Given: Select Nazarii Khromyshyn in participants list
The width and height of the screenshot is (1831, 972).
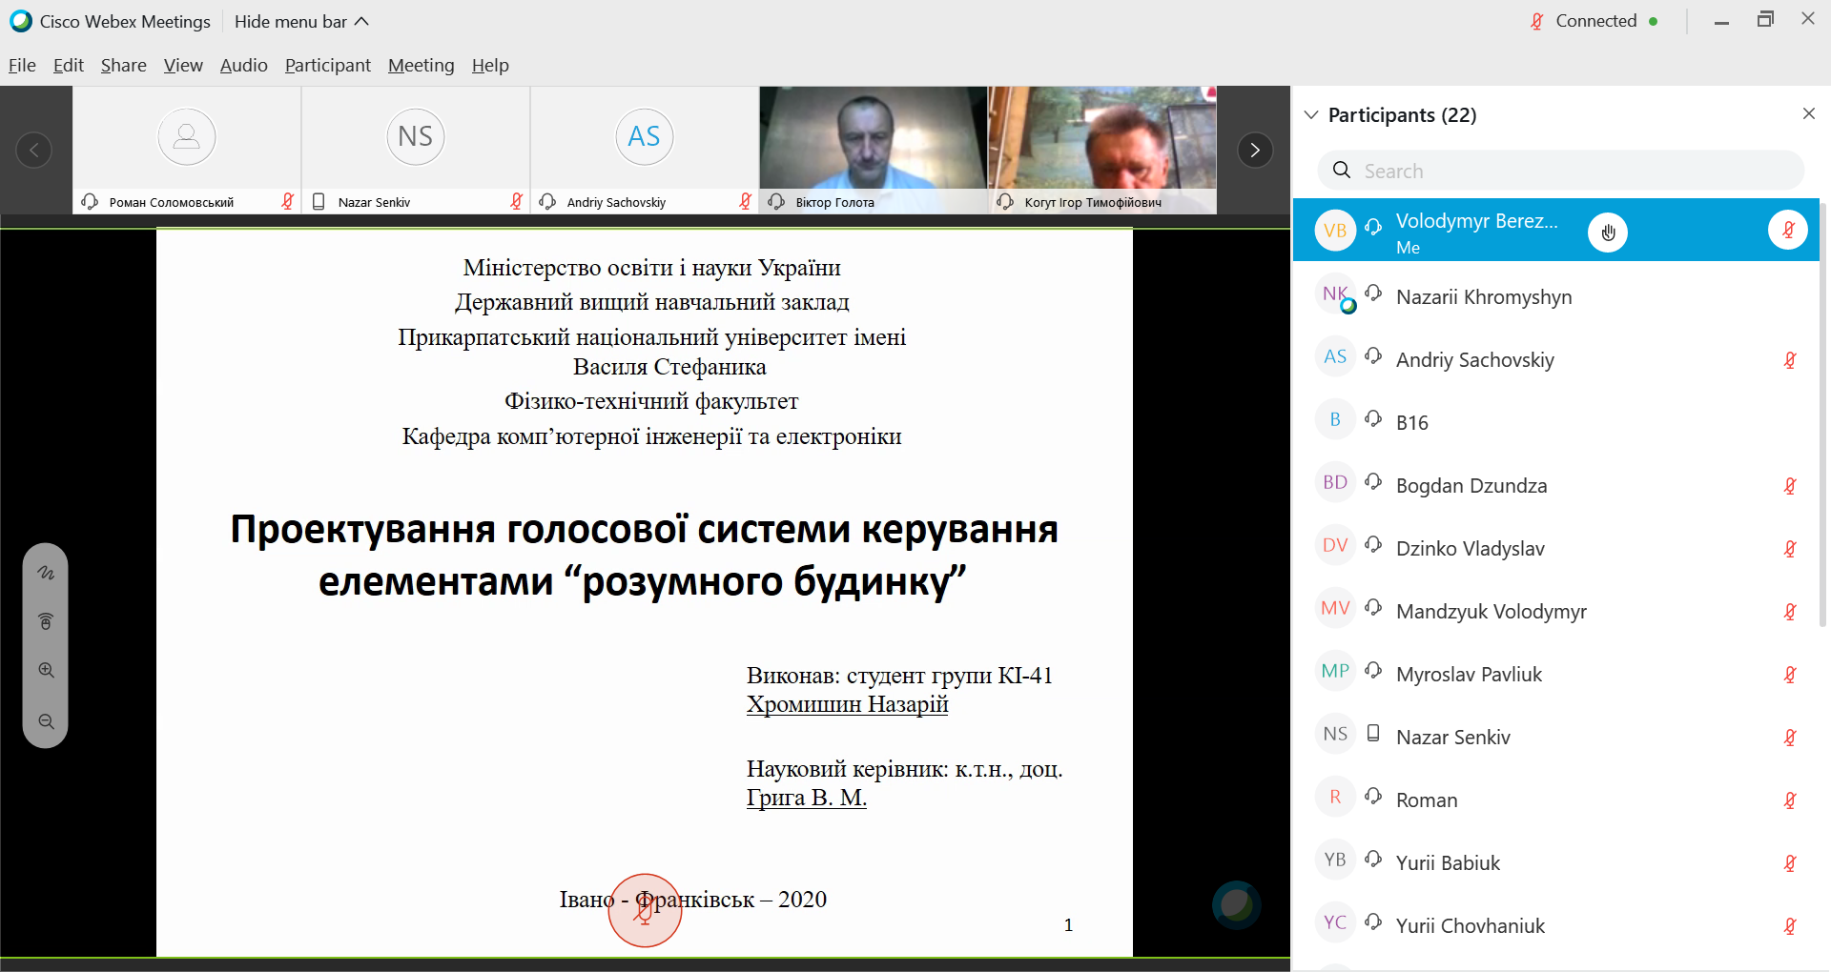Looking at the screenshot, I should pos(1556,296).
